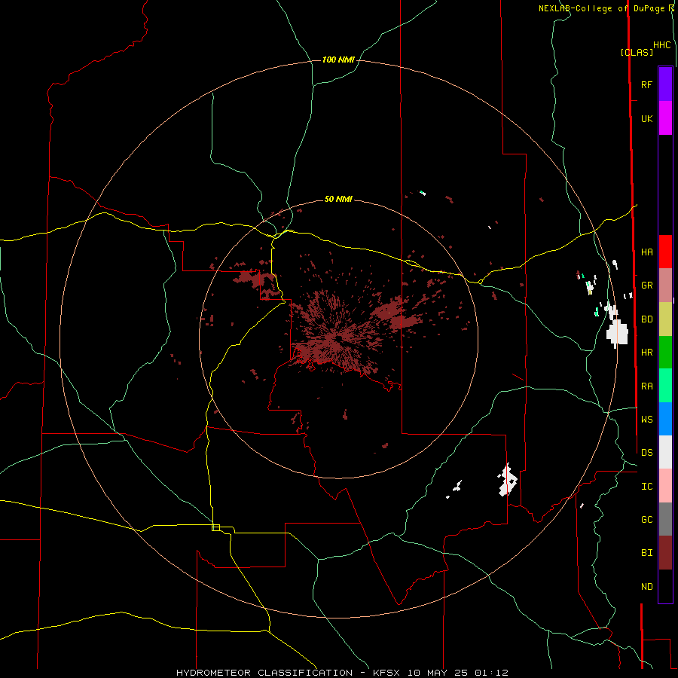The width and height of the screenshot is (678, 678).
Task: Click the '50 NMI' range ring label
Action: tap(338, 199)
